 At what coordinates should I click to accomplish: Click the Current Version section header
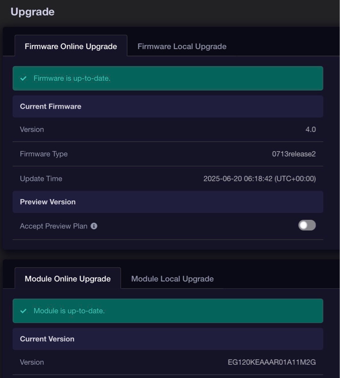[x=47, y=339]
